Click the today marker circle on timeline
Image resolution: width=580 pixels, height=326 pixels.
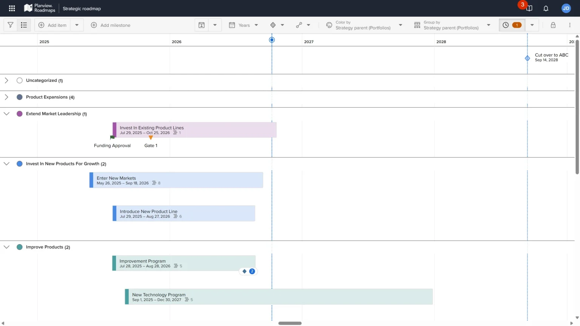click(x=272, y=40)
